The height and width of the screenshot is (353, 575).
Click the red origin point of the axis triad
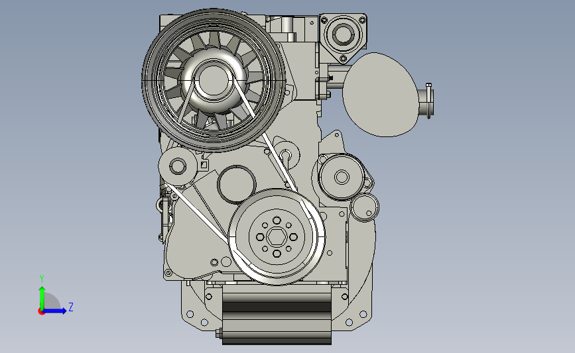coord(41,312)
